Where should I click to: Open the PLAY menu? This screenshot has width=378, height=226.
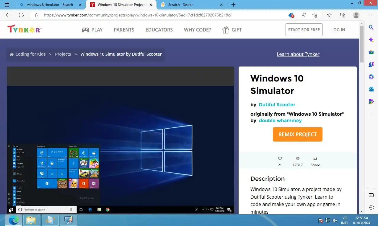tap(92, 30)
